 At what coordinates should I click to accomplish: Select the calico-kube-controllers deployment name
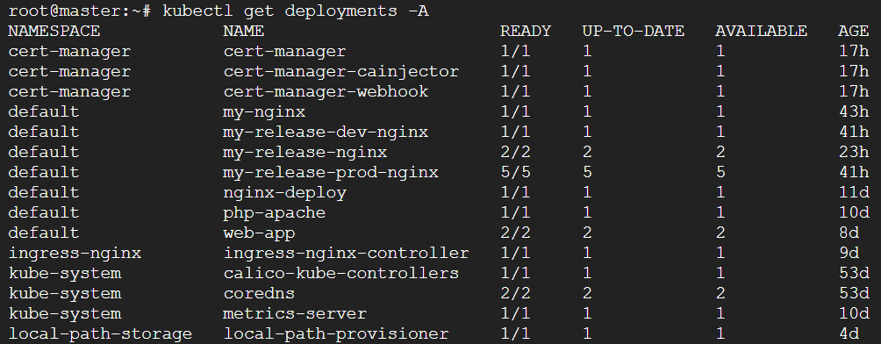[x=341, y=273]
